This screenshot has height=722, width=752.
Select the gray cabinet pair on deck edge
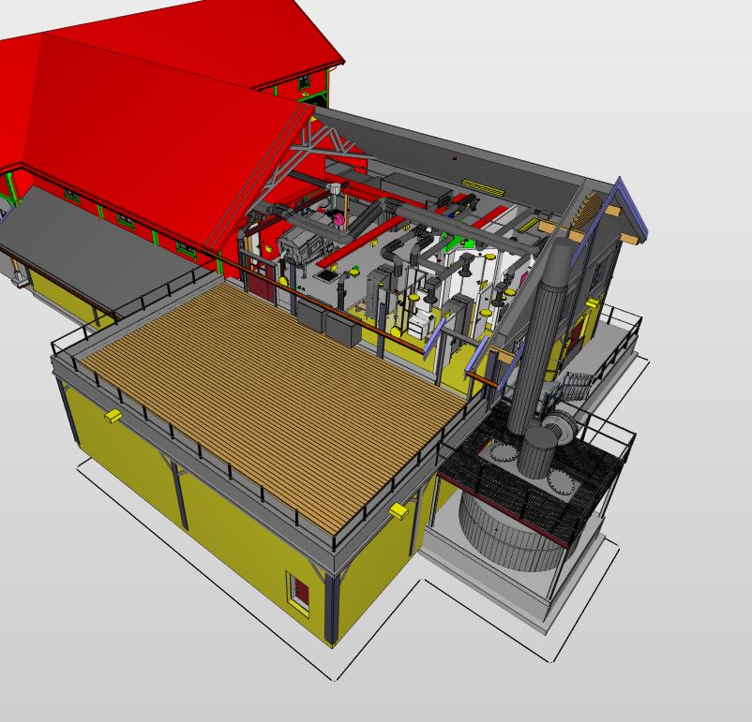pos(326,321)
